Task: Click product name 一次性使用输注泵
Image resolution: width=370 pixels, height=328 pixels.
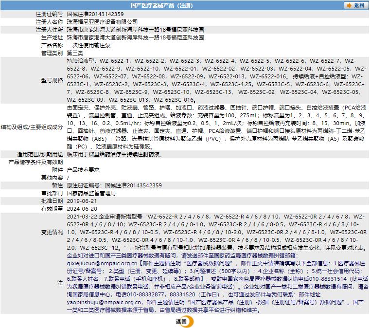Action: [88, 45]
